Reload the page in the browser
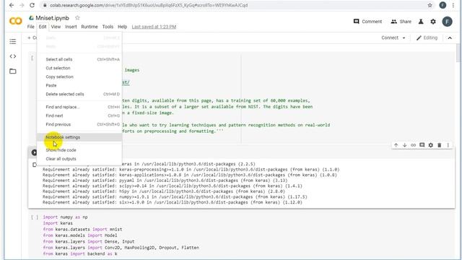Screen dimensions: 462x260 32,5
